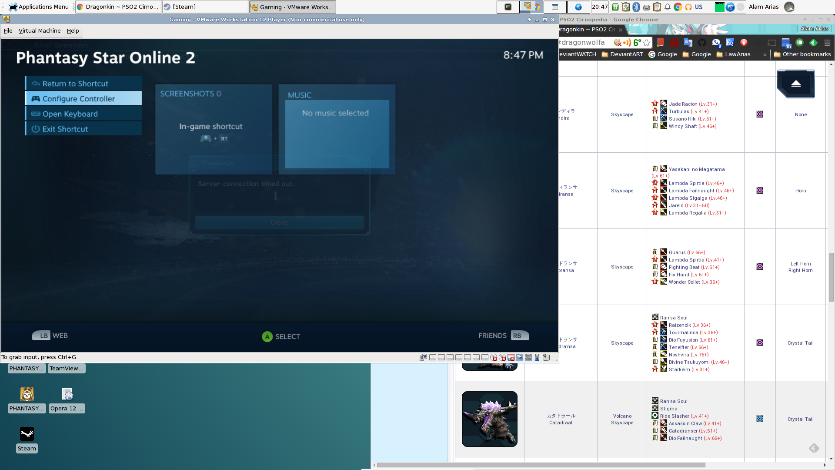This screenshot has height=470, width=835.
Task: Select Open Keyboard option
Action: (x=83, y=114)
